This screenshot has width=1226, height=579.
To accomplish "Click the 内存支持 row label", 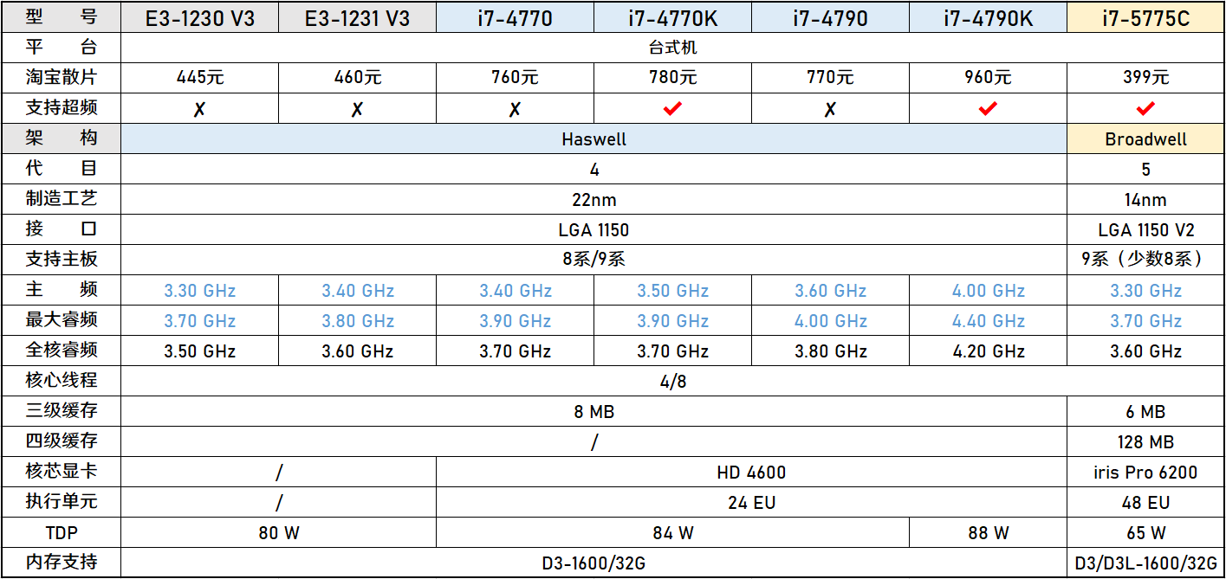I will pos(62,563).
